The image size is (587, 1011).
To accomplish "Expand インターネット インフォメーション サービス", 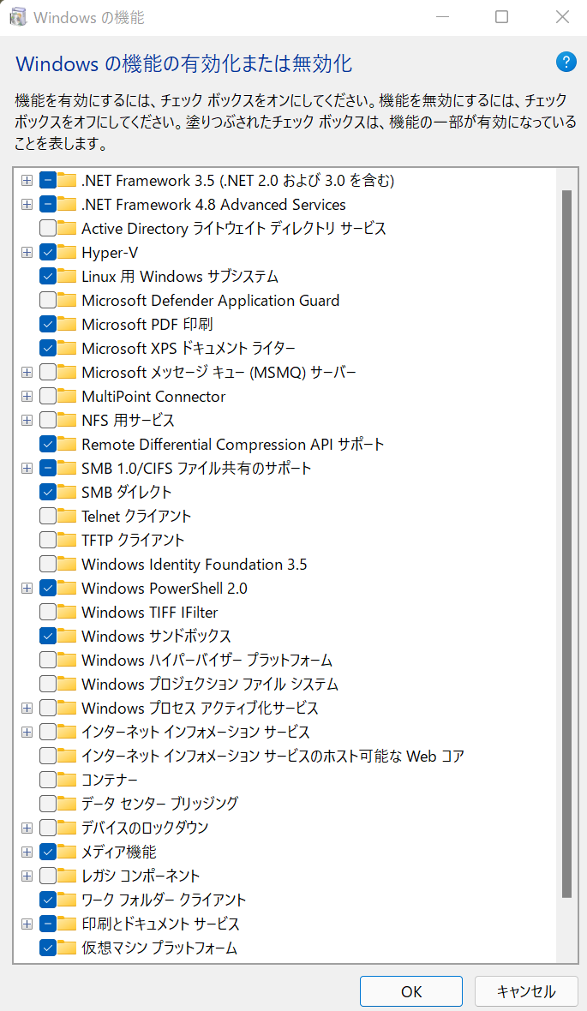I will [x=27, y=732].
